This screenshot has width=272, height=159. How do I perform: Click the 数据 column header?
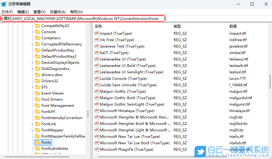(233, 26)
